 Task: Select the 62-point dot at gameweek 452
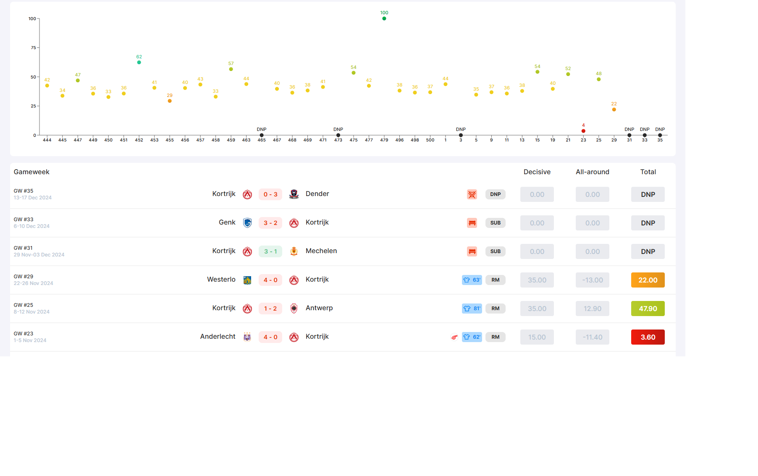pos(139,63)
